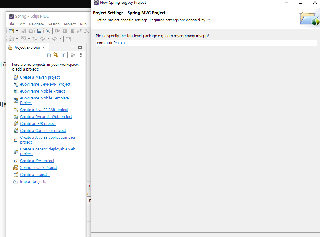Click the New wizard toolbar icon
320x237 pixels.
point(11,31)
